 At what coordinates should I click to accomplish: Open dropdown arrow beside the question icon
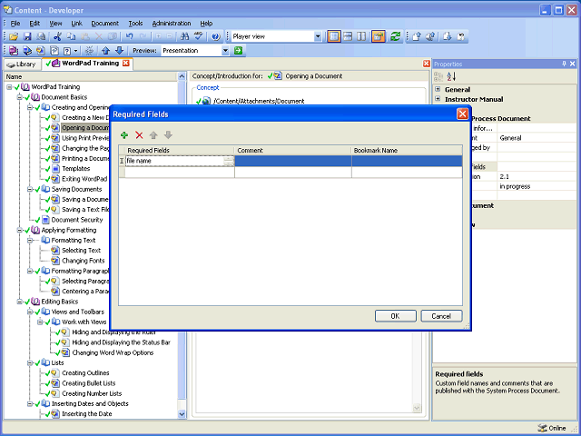pyautogui.click(x=76, y=51)
